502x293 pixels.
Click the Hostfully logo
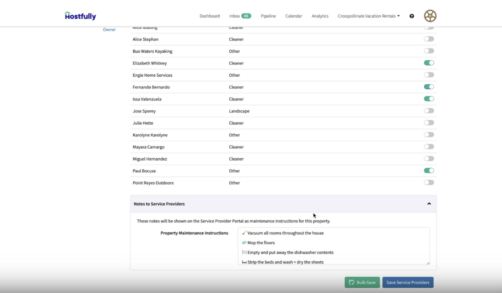point(80,15)
